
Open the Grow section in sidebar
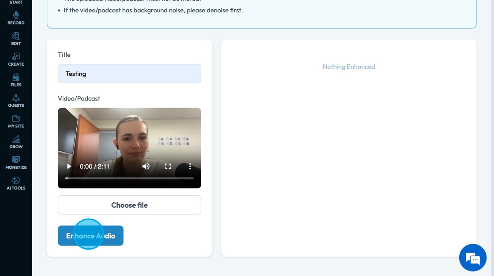(16, 142)
